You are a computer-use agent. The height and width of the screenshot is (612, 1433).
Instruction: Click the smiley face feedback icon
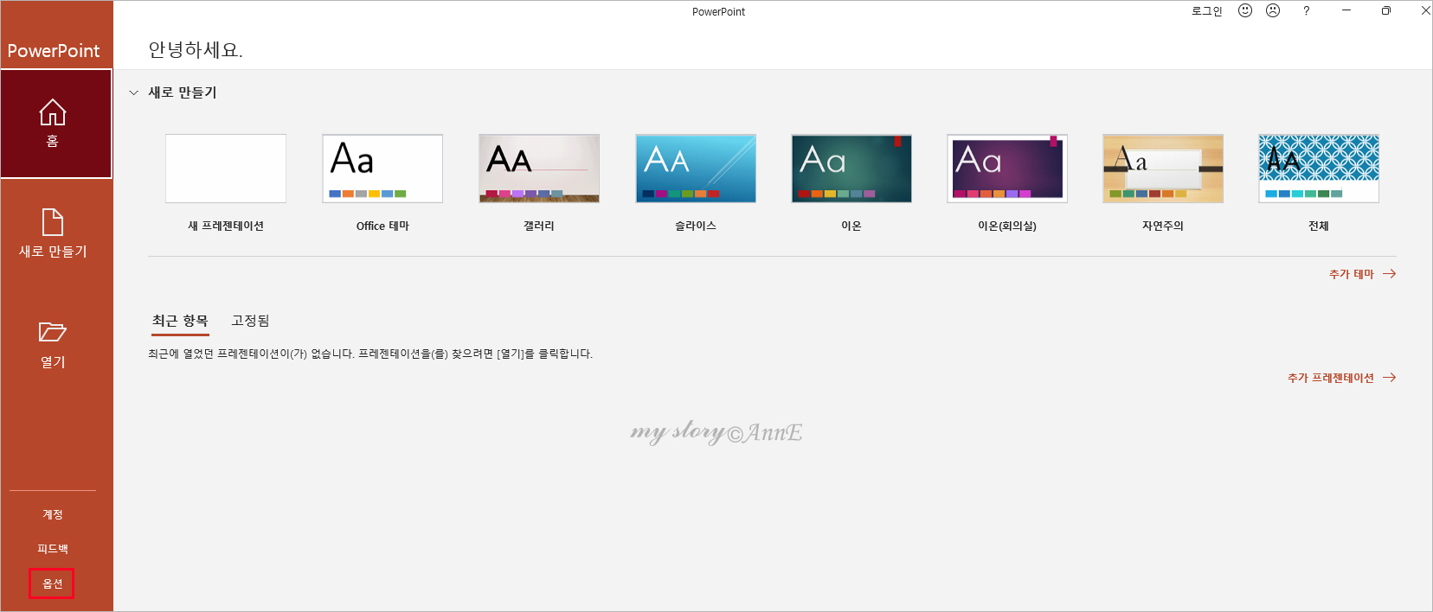point(1245,10)
